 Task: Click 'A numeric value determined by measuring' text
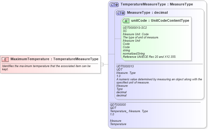159,81
